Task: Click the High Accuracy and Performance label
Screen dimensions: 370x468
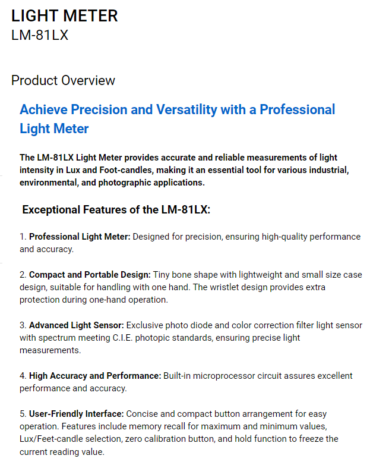Action: [95, 376]
